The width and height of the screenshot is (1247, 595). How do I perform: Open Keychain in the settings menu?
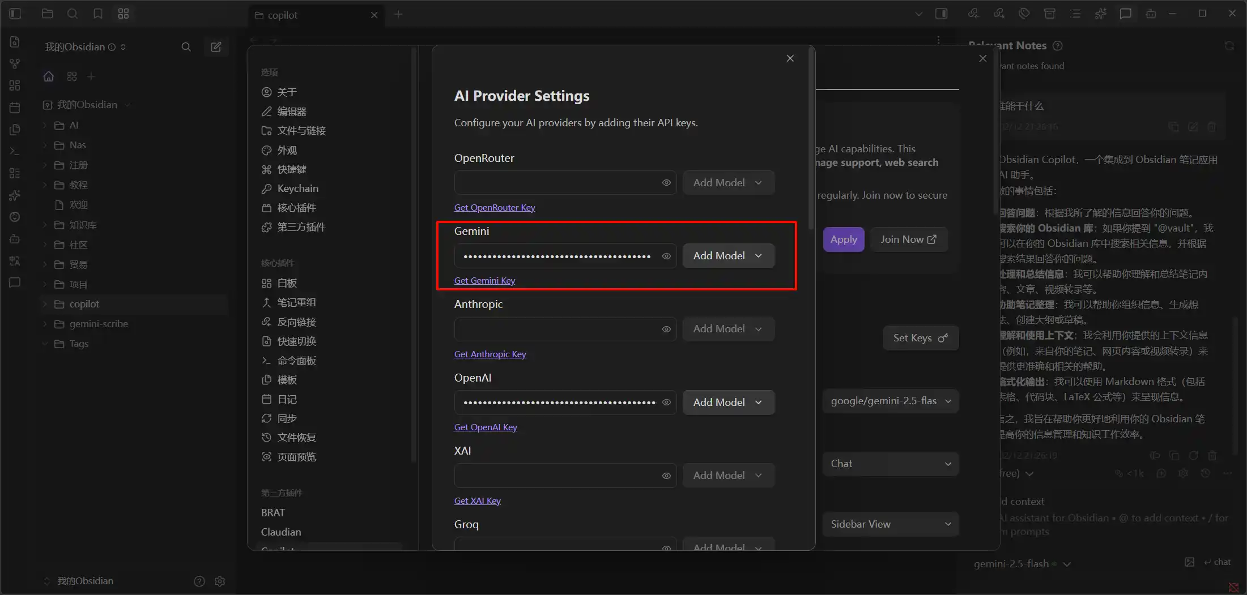coord(297,189)
